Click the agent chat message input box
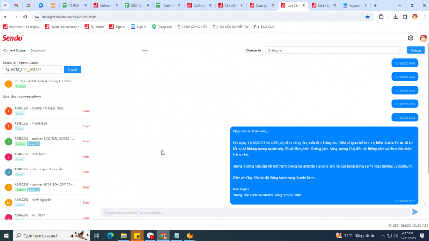 click(255, 213)
